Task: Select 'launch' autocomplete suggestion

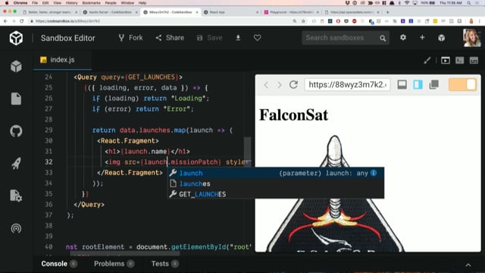Action: pos(276,173)
